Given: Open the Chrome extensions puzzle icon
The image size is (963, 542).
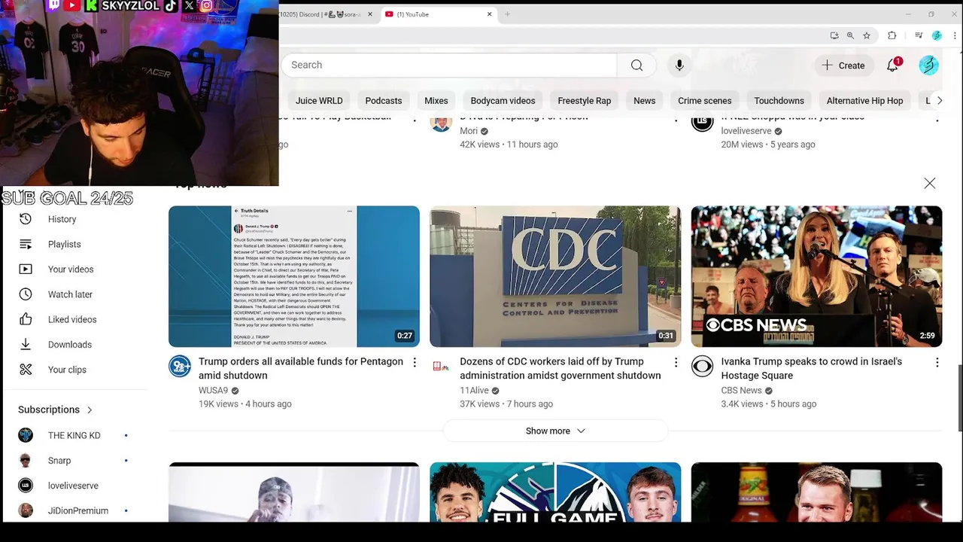Looking at the screenshot, I should point(892,35).
